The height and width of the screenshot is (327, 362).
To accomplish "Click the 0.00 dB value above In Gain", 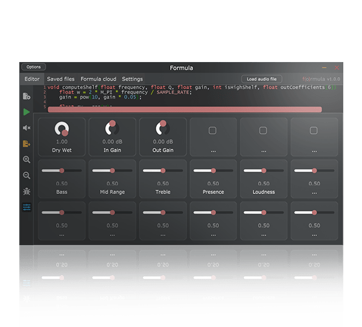I will coord(112,142).
